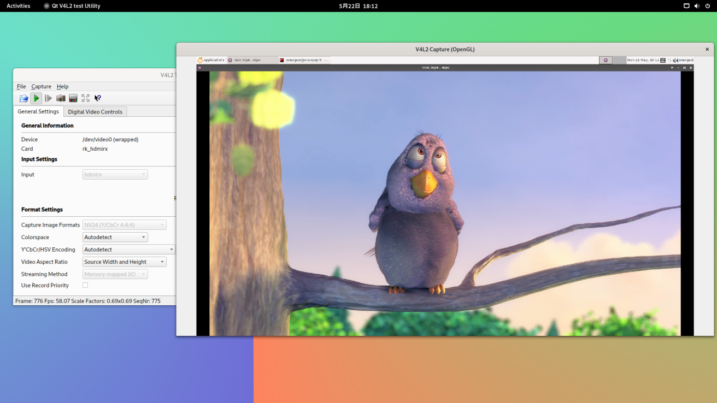The height and width of the screenshot is (403, 717).
Task: Open the GNOME Activities overview
Action: 19,6
